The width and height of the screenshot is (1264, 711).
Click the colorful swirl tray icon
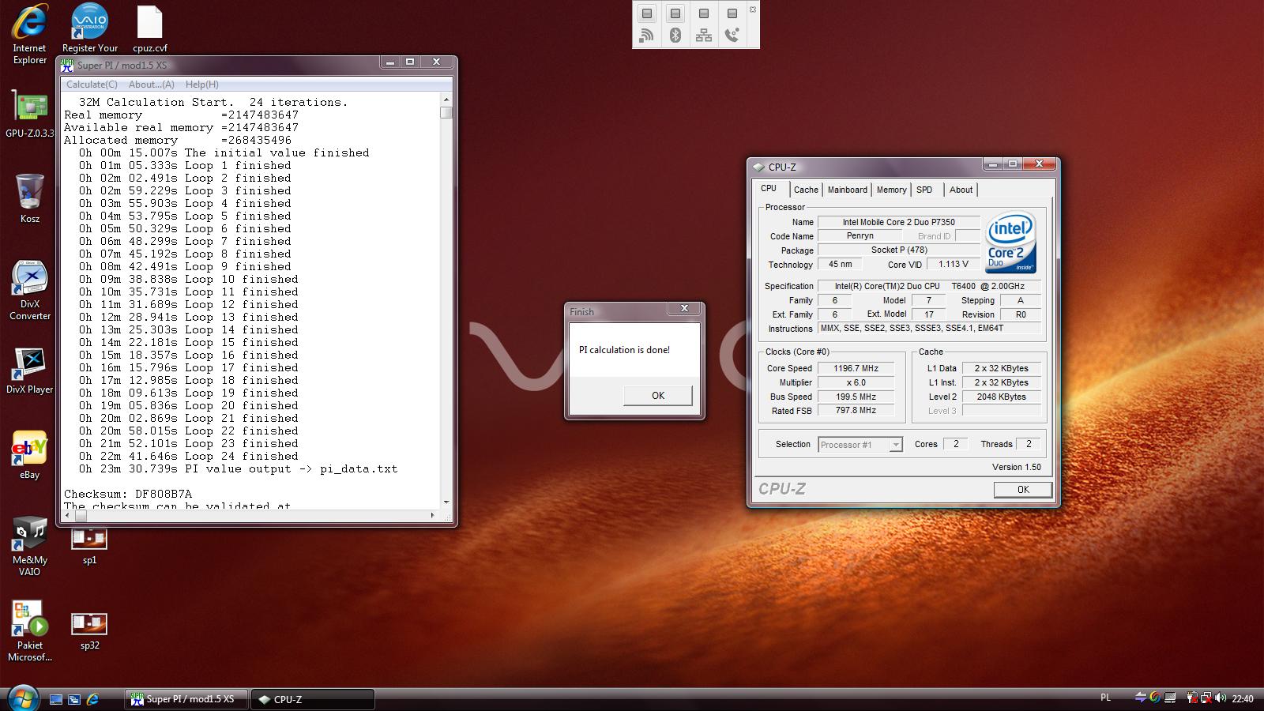[x=1155, y=698]
